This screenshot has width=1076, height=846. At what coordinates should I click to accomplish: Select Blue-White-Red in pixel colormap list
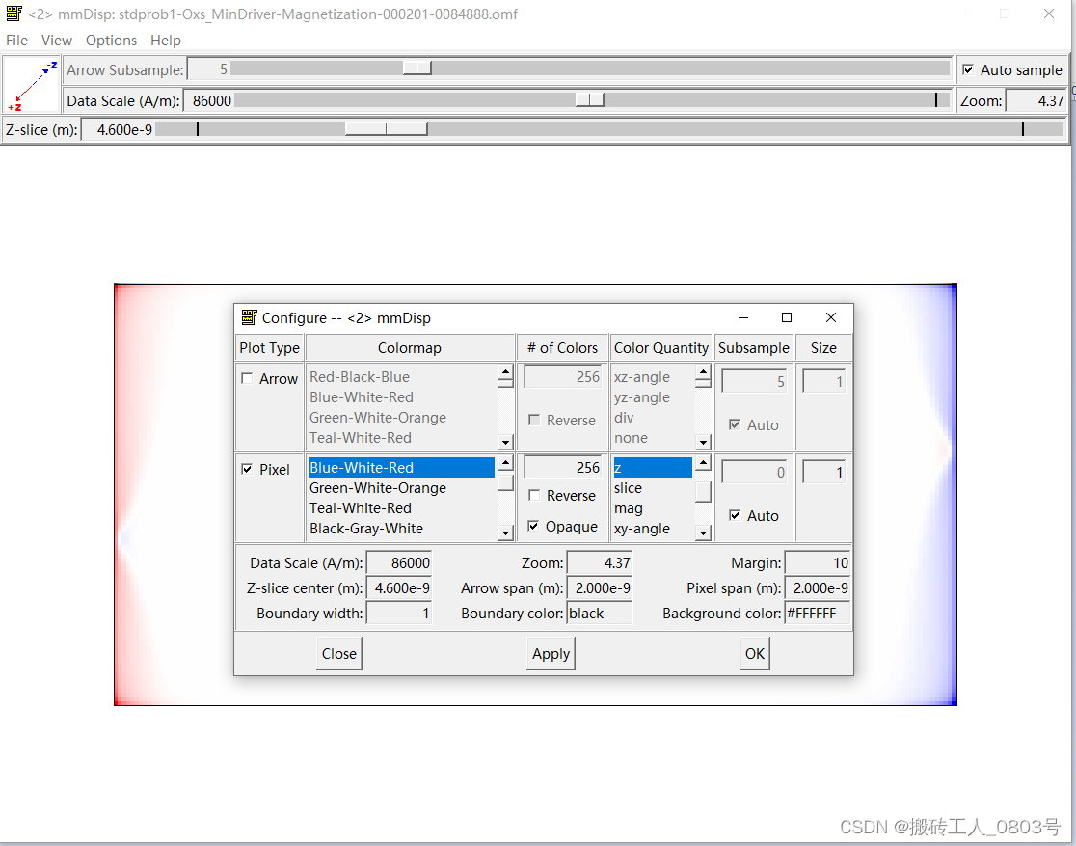click(401, 468)
